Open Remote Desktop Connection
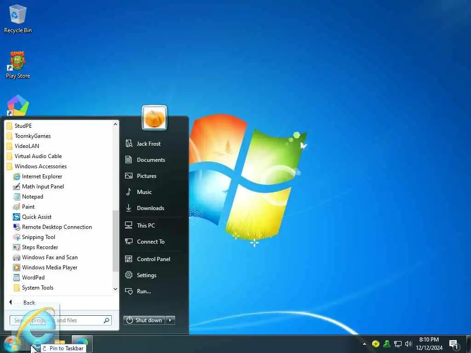This screenshot has height=353, width=471. [52, 227]
